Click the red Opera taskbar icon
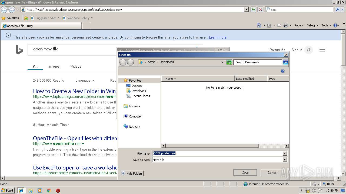The image size is (346, 194). click(x=58, y=190)
